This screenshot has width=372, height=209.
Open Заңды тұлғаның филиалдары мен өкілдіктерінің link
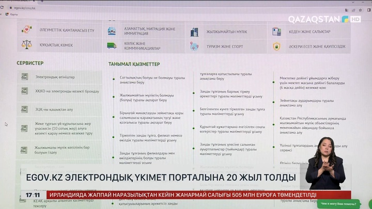[x=147, y=158]
